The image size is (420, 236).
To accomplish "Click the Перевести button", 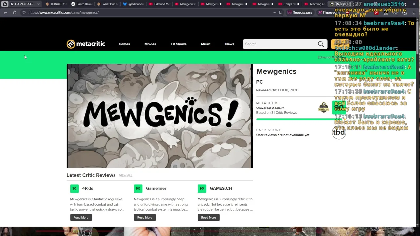I will 329,12.
